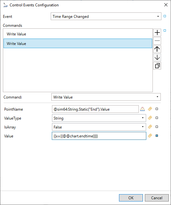Toggle the square marker beside IsArray
This screenshot has height=205, width=171.
157,127
